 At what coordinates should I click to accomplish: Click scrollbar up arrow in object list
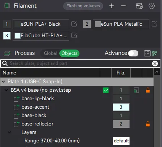(157, 72)
